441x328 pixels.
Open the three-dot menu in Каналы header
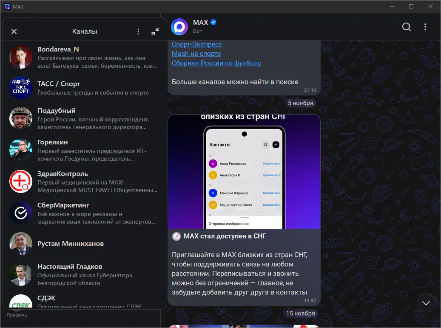[138, 32]
